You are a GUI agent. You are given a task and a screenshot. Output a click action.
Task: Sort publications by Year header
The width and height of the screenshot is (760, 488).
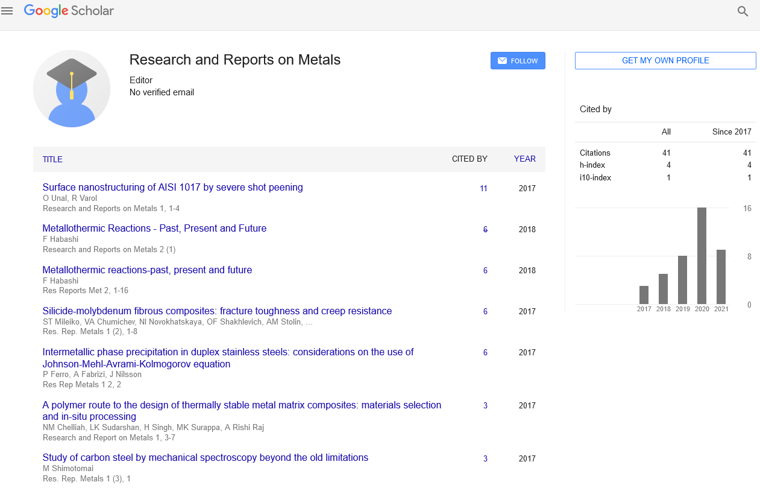pos(524,159)
